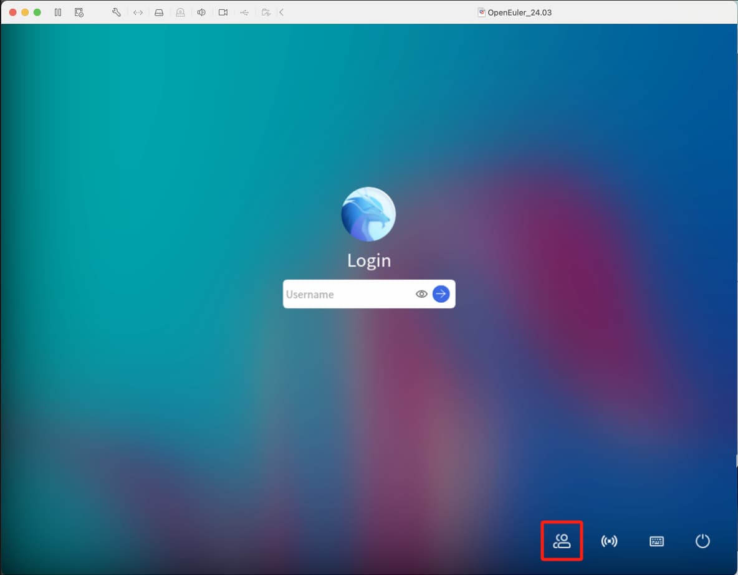Click the USB devices icon

[244, 12]
